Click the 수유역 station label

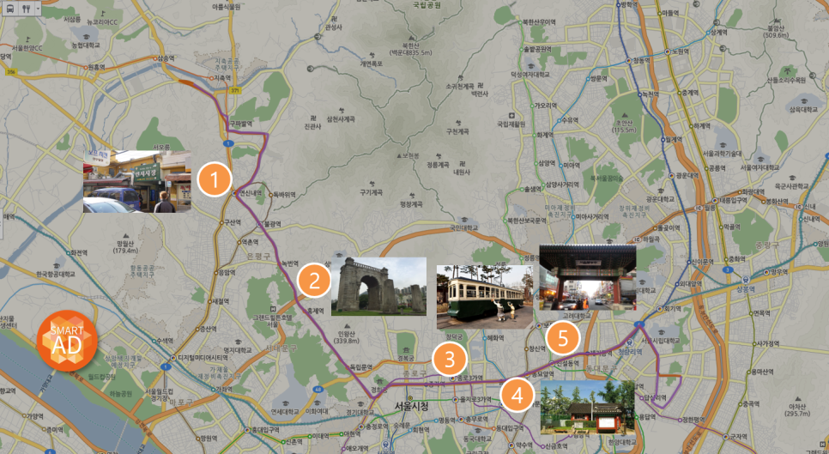[x=570, y=120]
